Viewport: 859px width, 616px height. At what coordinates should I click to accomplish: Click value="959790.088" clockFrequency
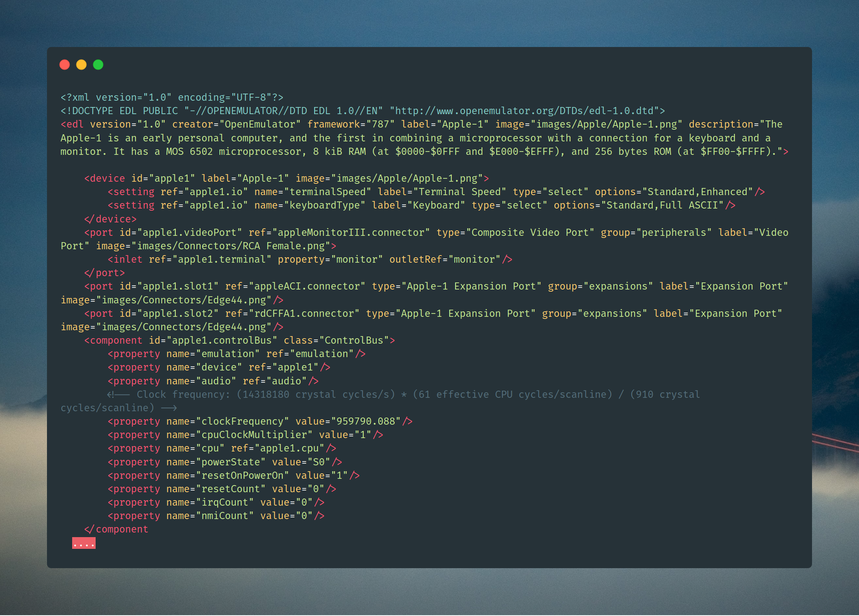[348, 421]
